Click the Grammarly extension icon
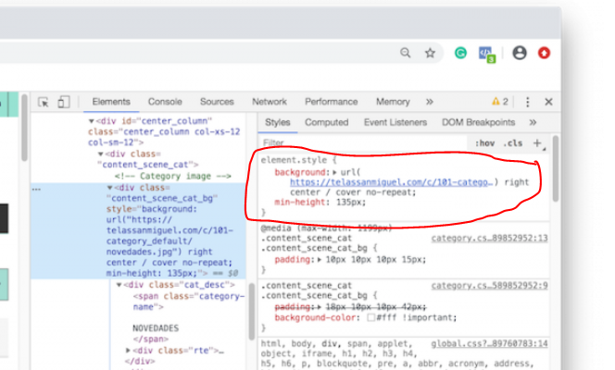Image resolution: width=615 pixels, height=370 pixels. 460,54
